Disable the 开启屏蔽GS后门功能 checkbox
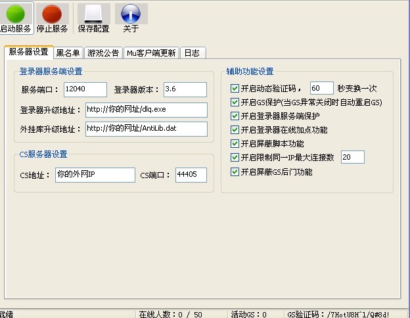 [x=235, y=172]
